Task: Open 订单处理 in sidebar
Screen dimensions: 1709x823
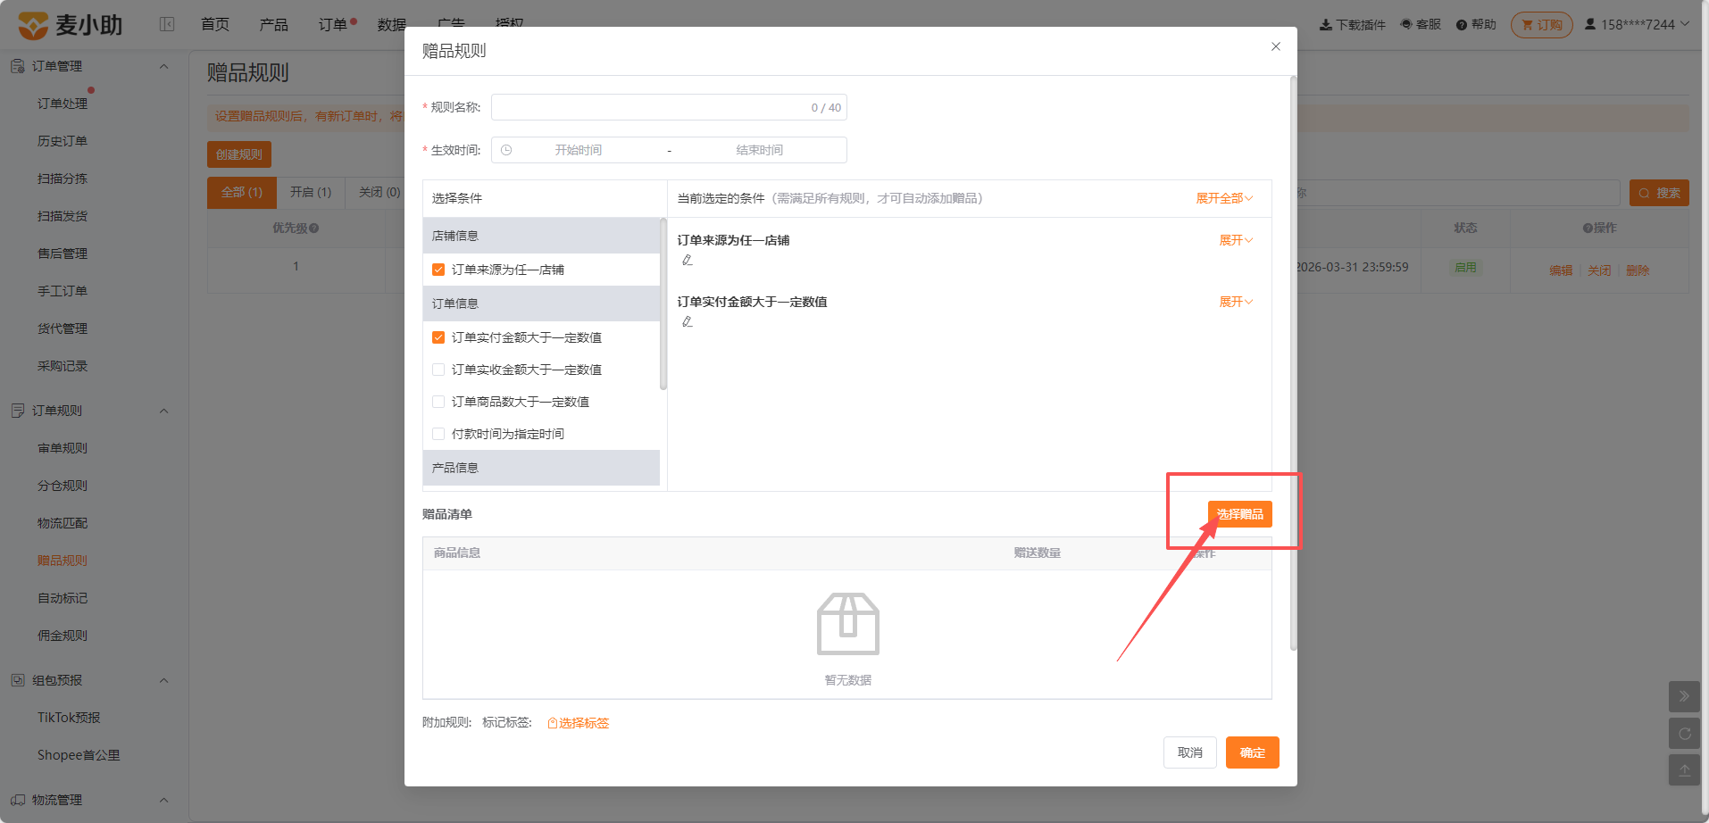Action: point(63,104)
